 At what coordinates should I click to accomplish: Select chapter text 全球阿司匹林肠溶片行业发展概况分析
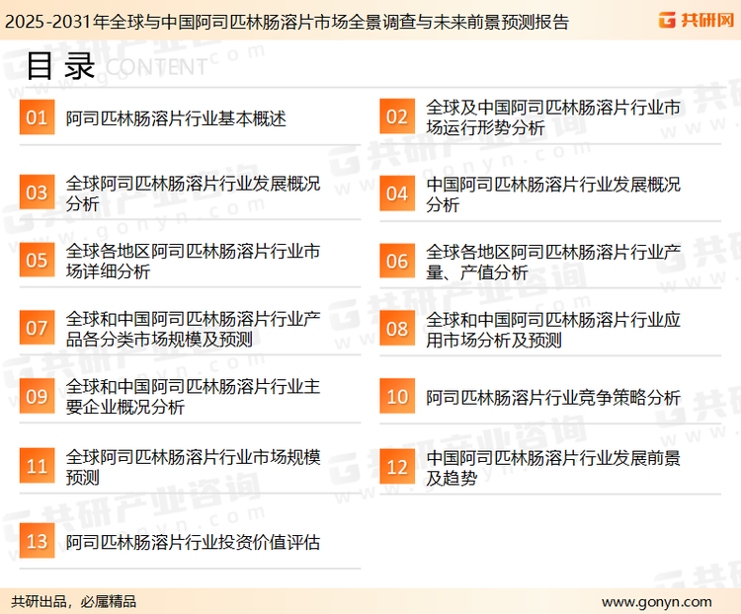pos(193,193)
